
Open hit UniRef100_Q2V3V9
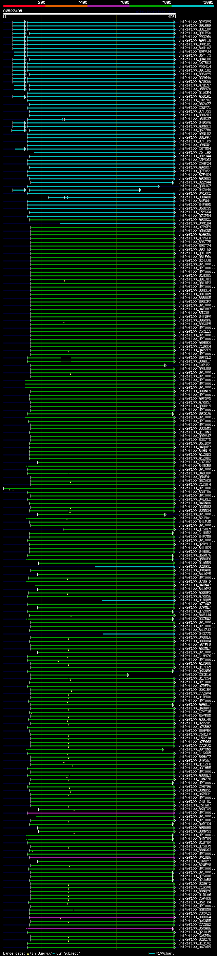(x=195, y=22)
